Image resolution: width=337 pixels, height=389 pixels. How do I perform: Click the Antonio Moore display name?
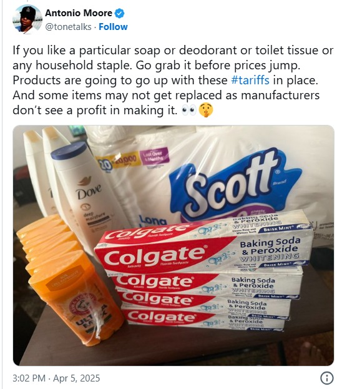click(x=79, y=13)
